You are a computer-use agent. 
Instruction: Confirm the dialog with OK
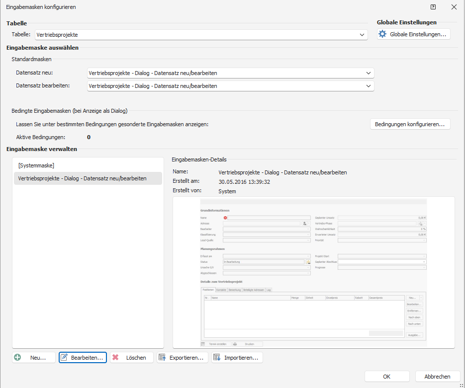pyautogui.click(x=387, y=377)
